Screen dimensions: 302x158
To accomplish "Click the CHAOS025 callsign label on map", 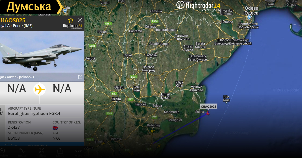I will 208,107.
